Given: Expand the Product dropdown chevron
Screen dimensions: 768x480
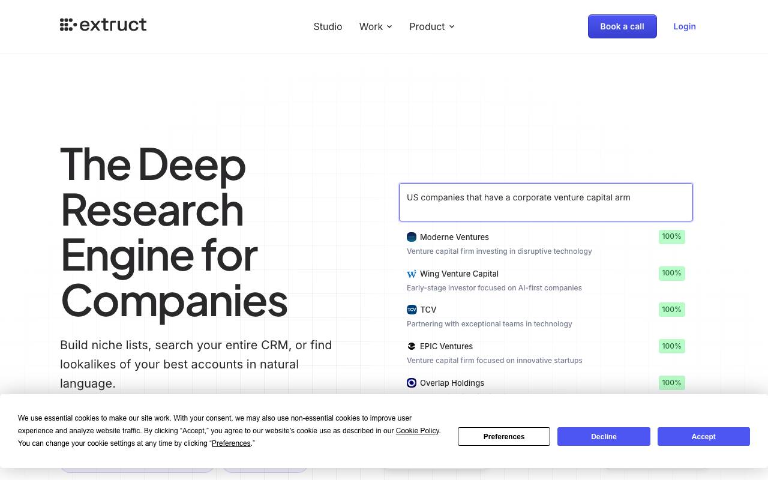Looking at the screenshot, I should 452,26.
